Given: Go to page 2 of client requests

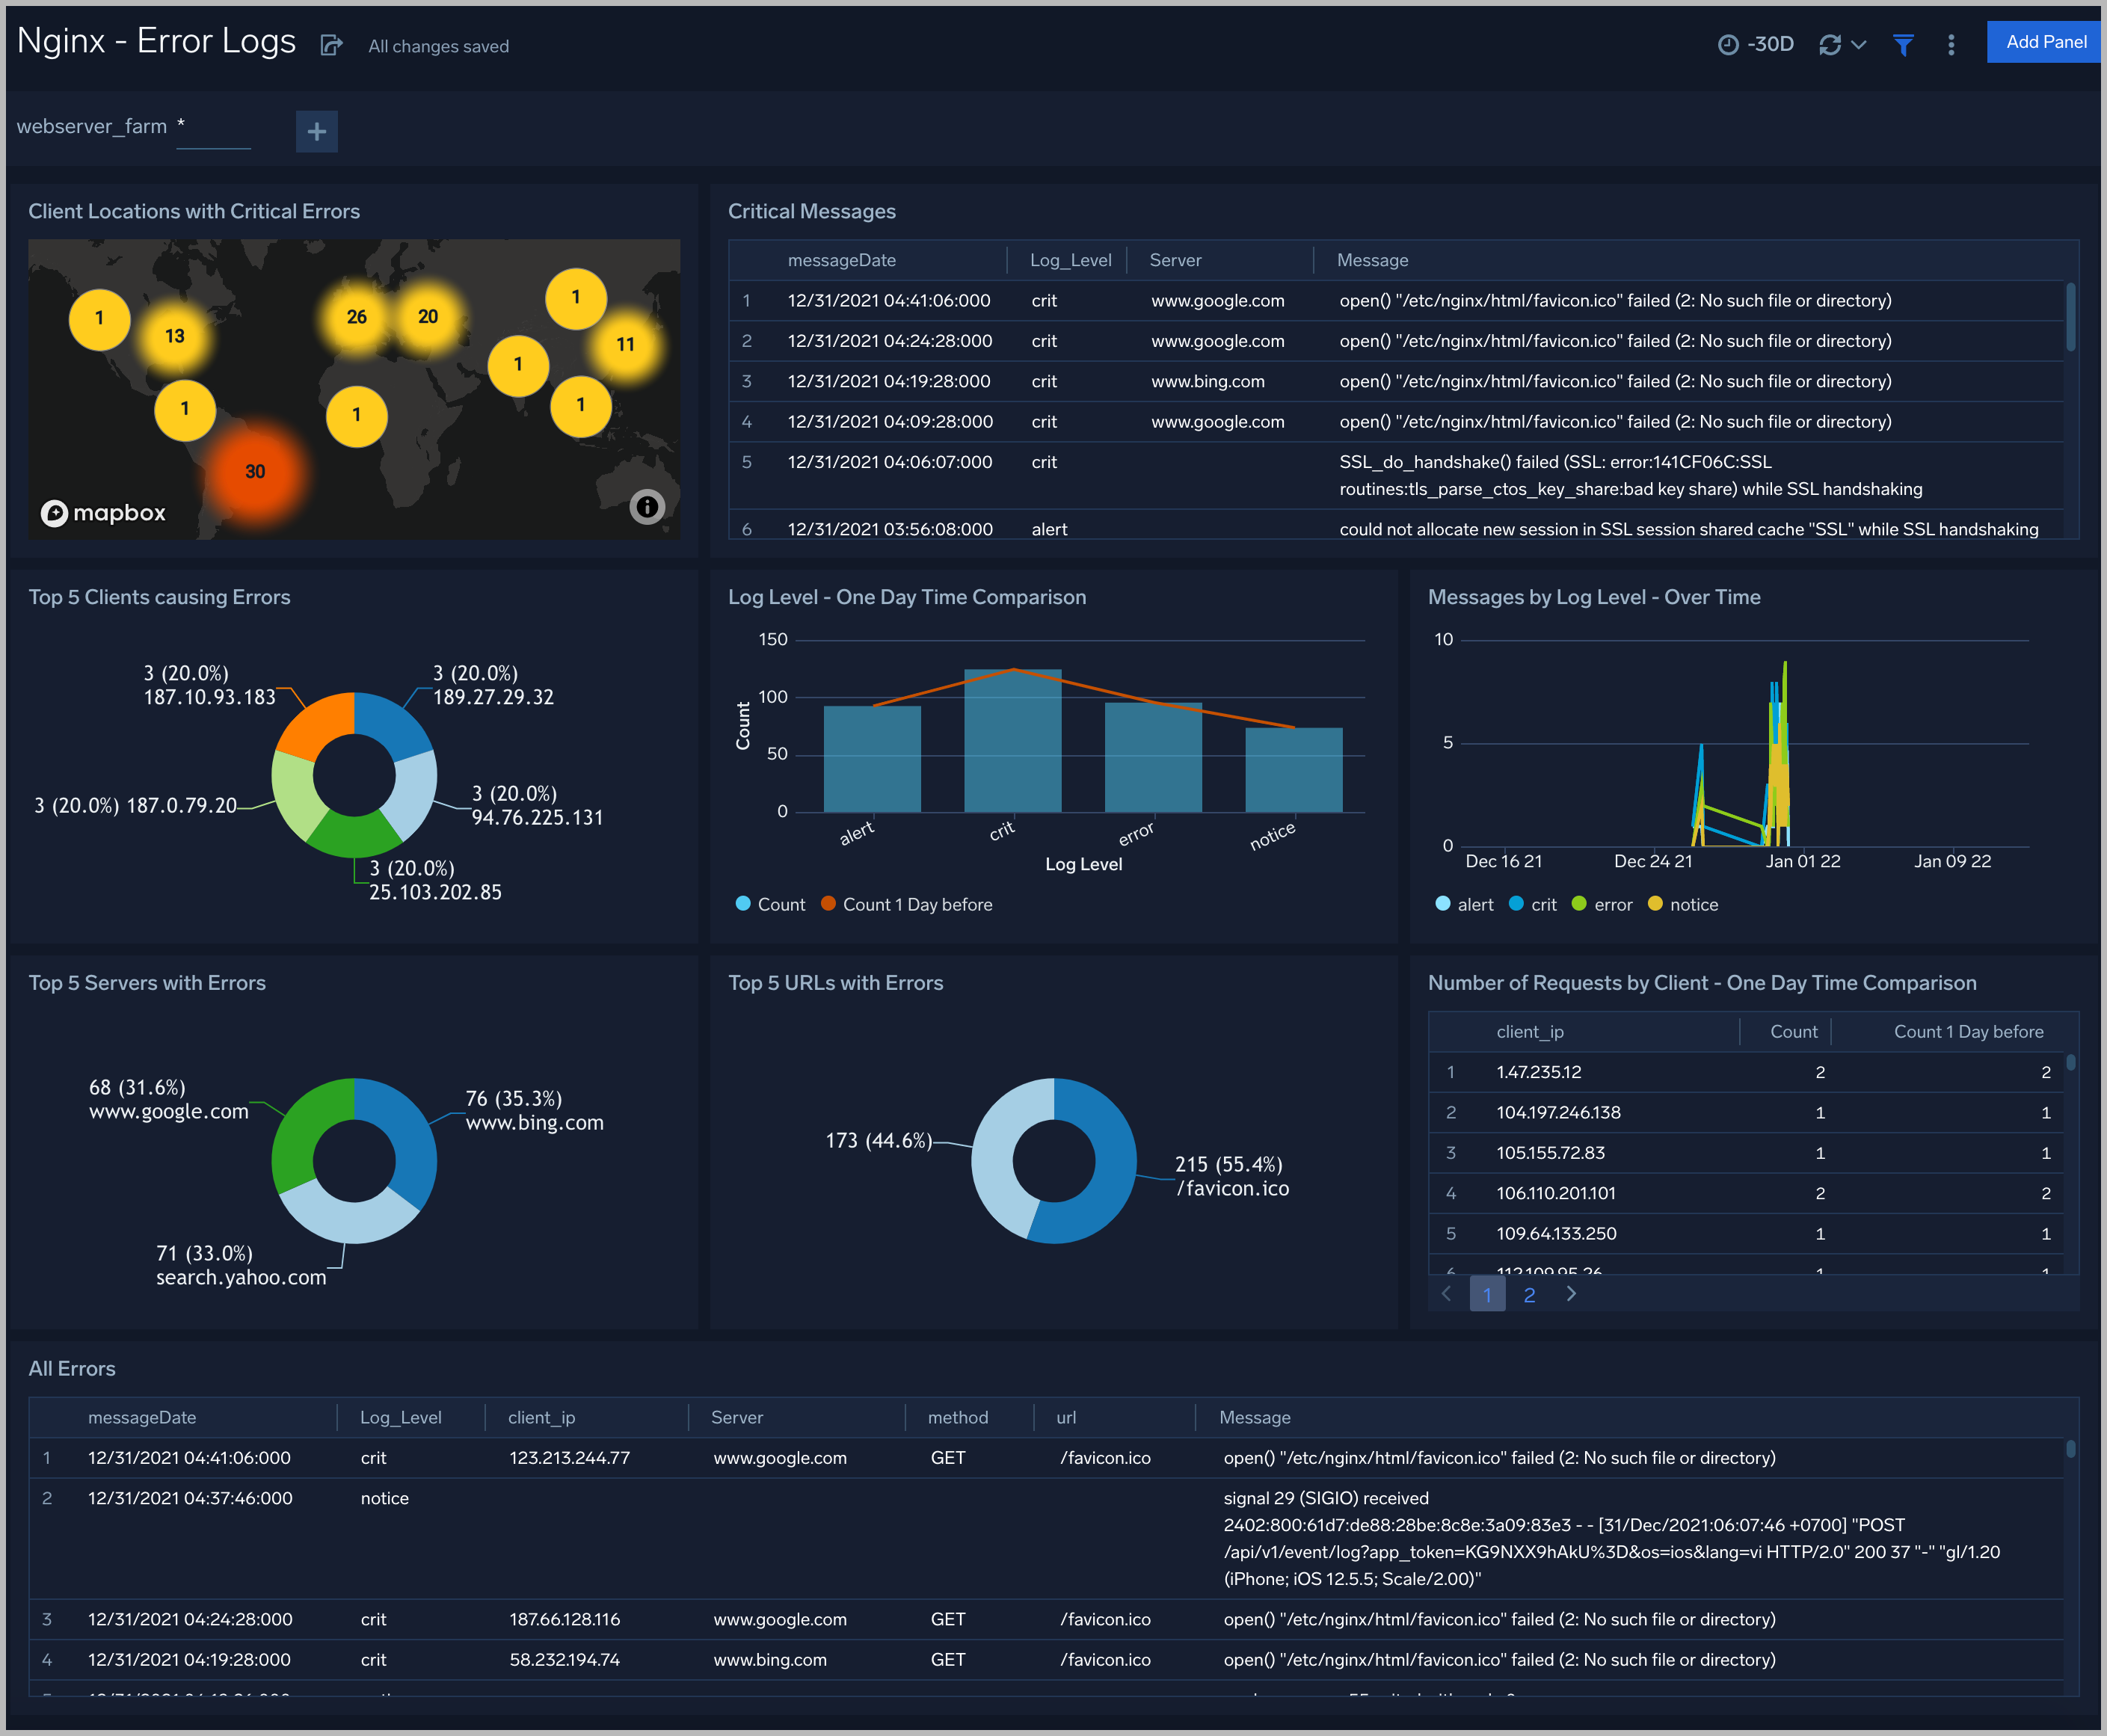Looking at the screenshot, I should 1529,1295.
